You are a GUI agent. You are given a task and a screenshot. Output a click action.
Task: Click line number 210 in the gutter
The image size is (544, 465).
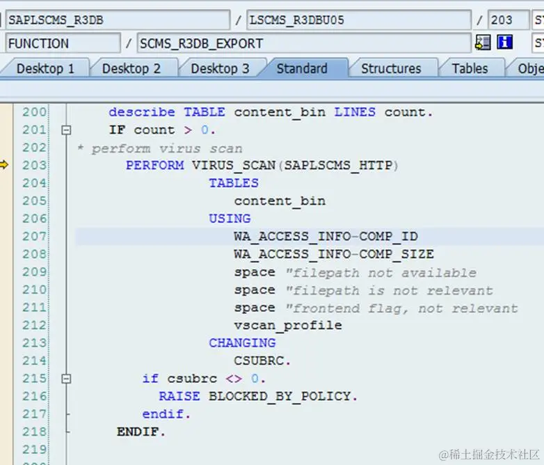34,290
